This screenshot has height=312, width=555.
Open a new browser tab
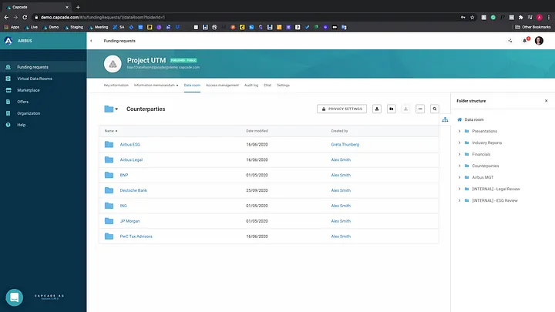[x=78, y=7]
